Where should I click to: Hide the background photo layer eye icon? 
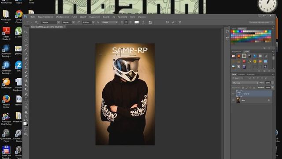pyautogui.click(x=233, y=100)
